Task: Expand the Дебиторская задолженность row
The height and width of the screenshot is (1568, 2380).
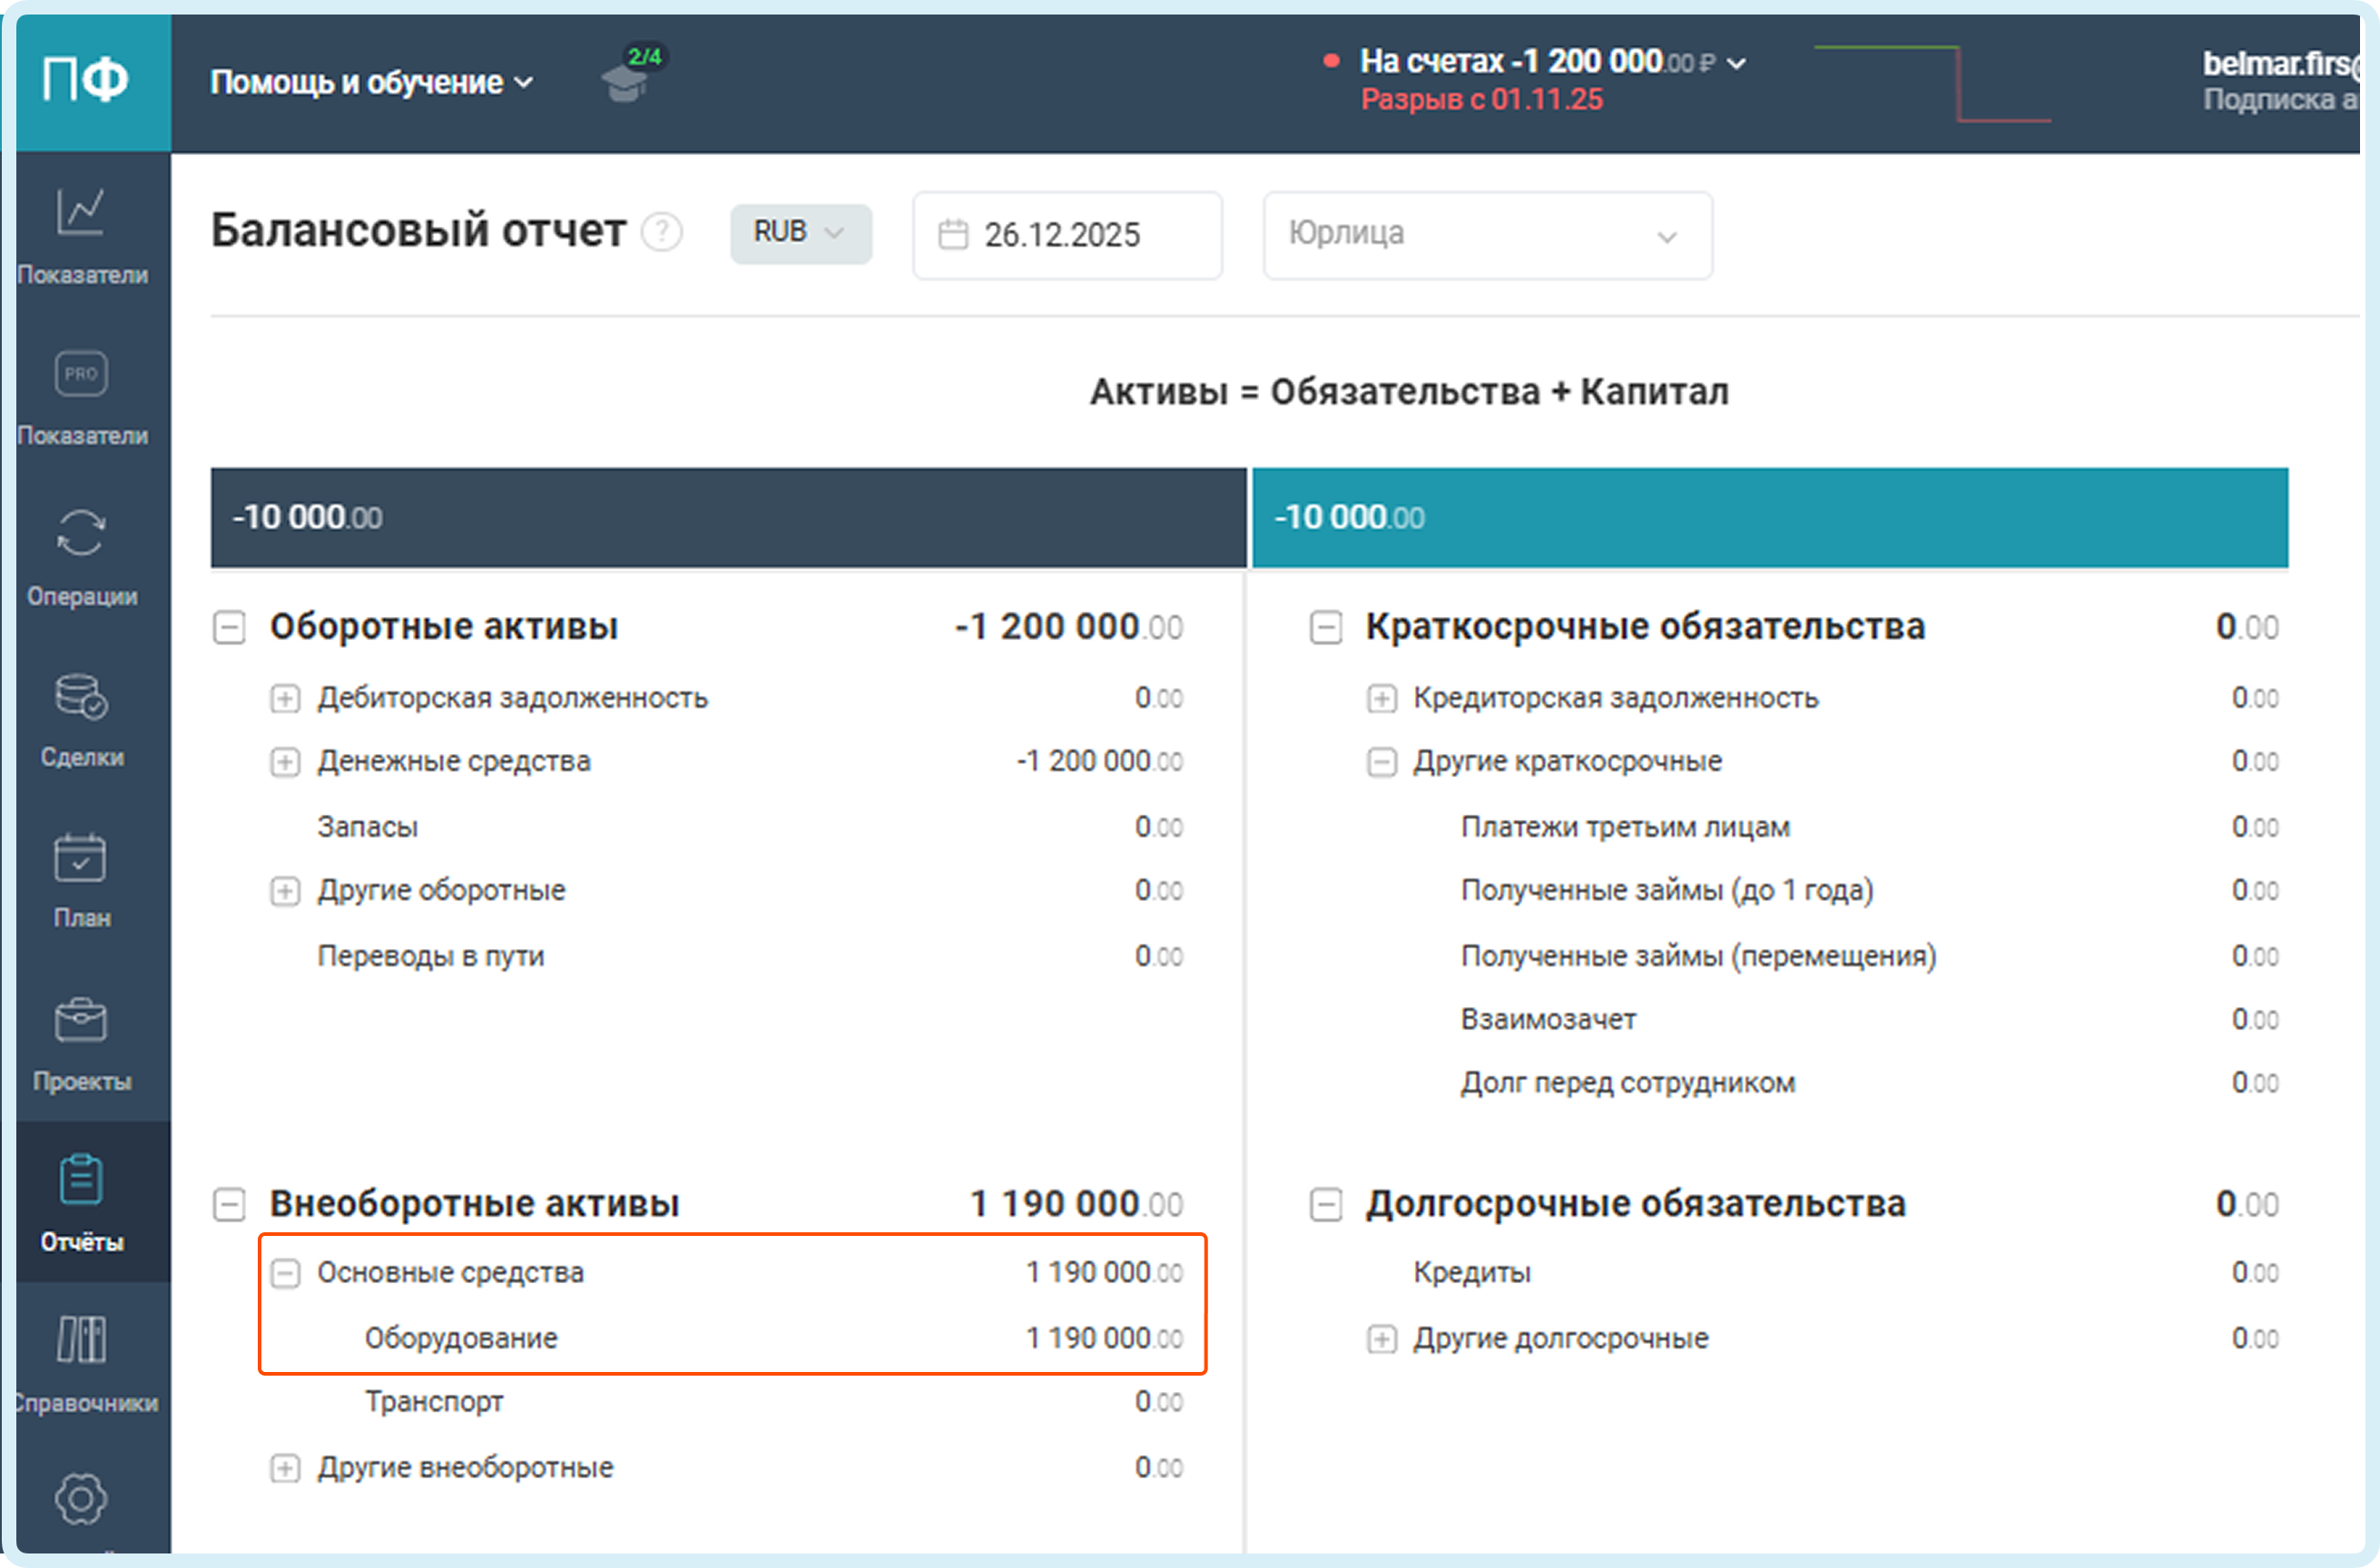Action: pos(285,698)
